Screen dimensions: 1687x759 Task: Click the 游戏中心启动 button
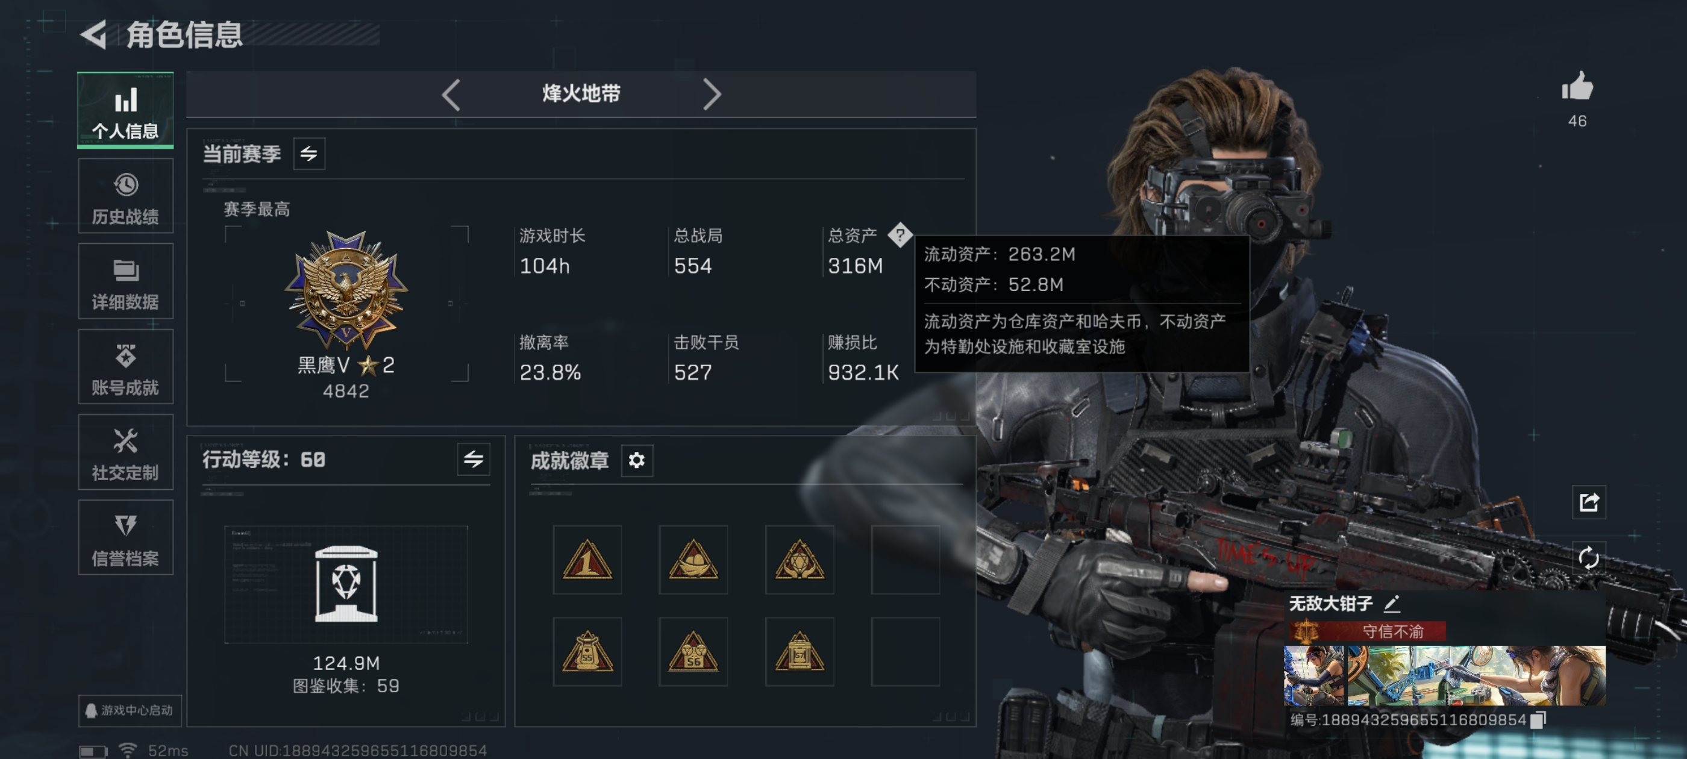[x=130, y=711]
